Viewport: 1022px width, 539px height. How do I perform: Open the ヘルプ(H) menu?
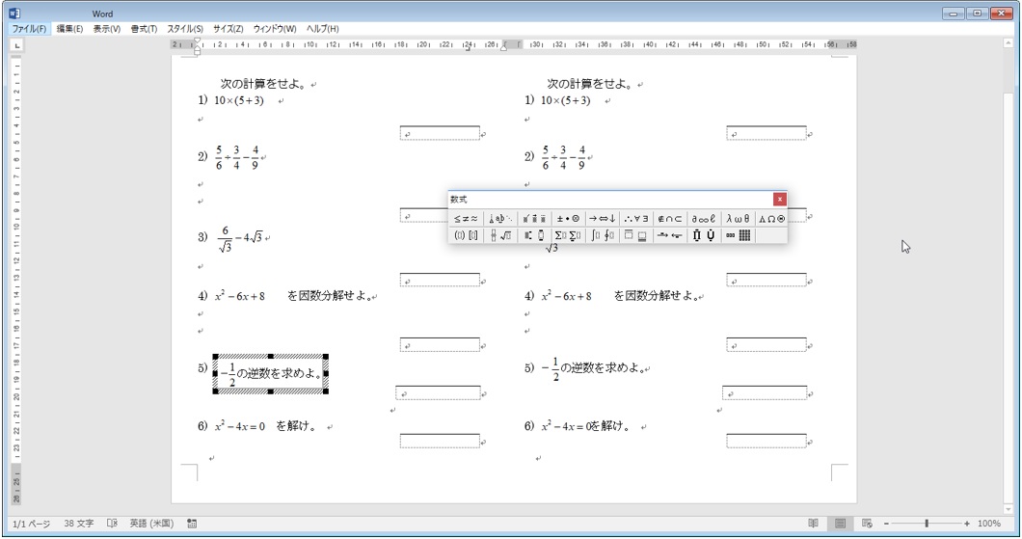tap(322, 29)
